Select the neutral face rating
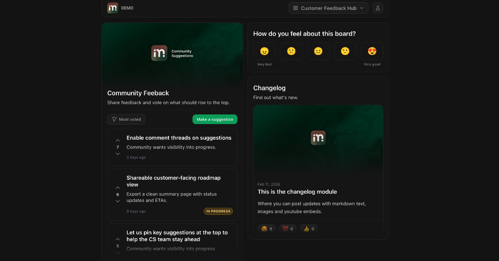Screen dimensions: 499x261 point(318,51)
